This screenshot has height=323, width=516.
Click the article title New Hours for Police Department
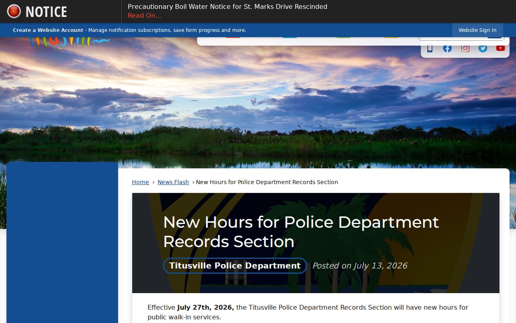(x=301, y=232)
